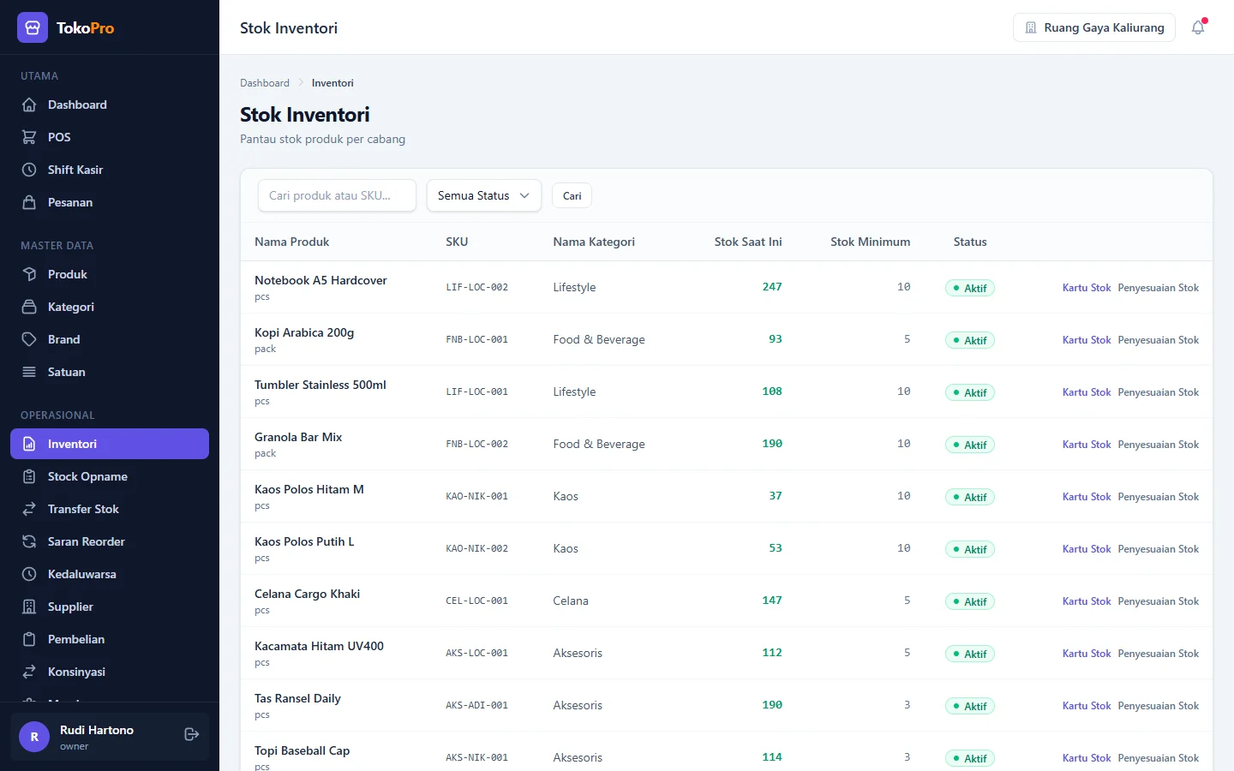This screenshot has height=771, width=1234.
Task: Click the Kacamata Hitam UV400 product name
Action: click(x=319, y=646)
